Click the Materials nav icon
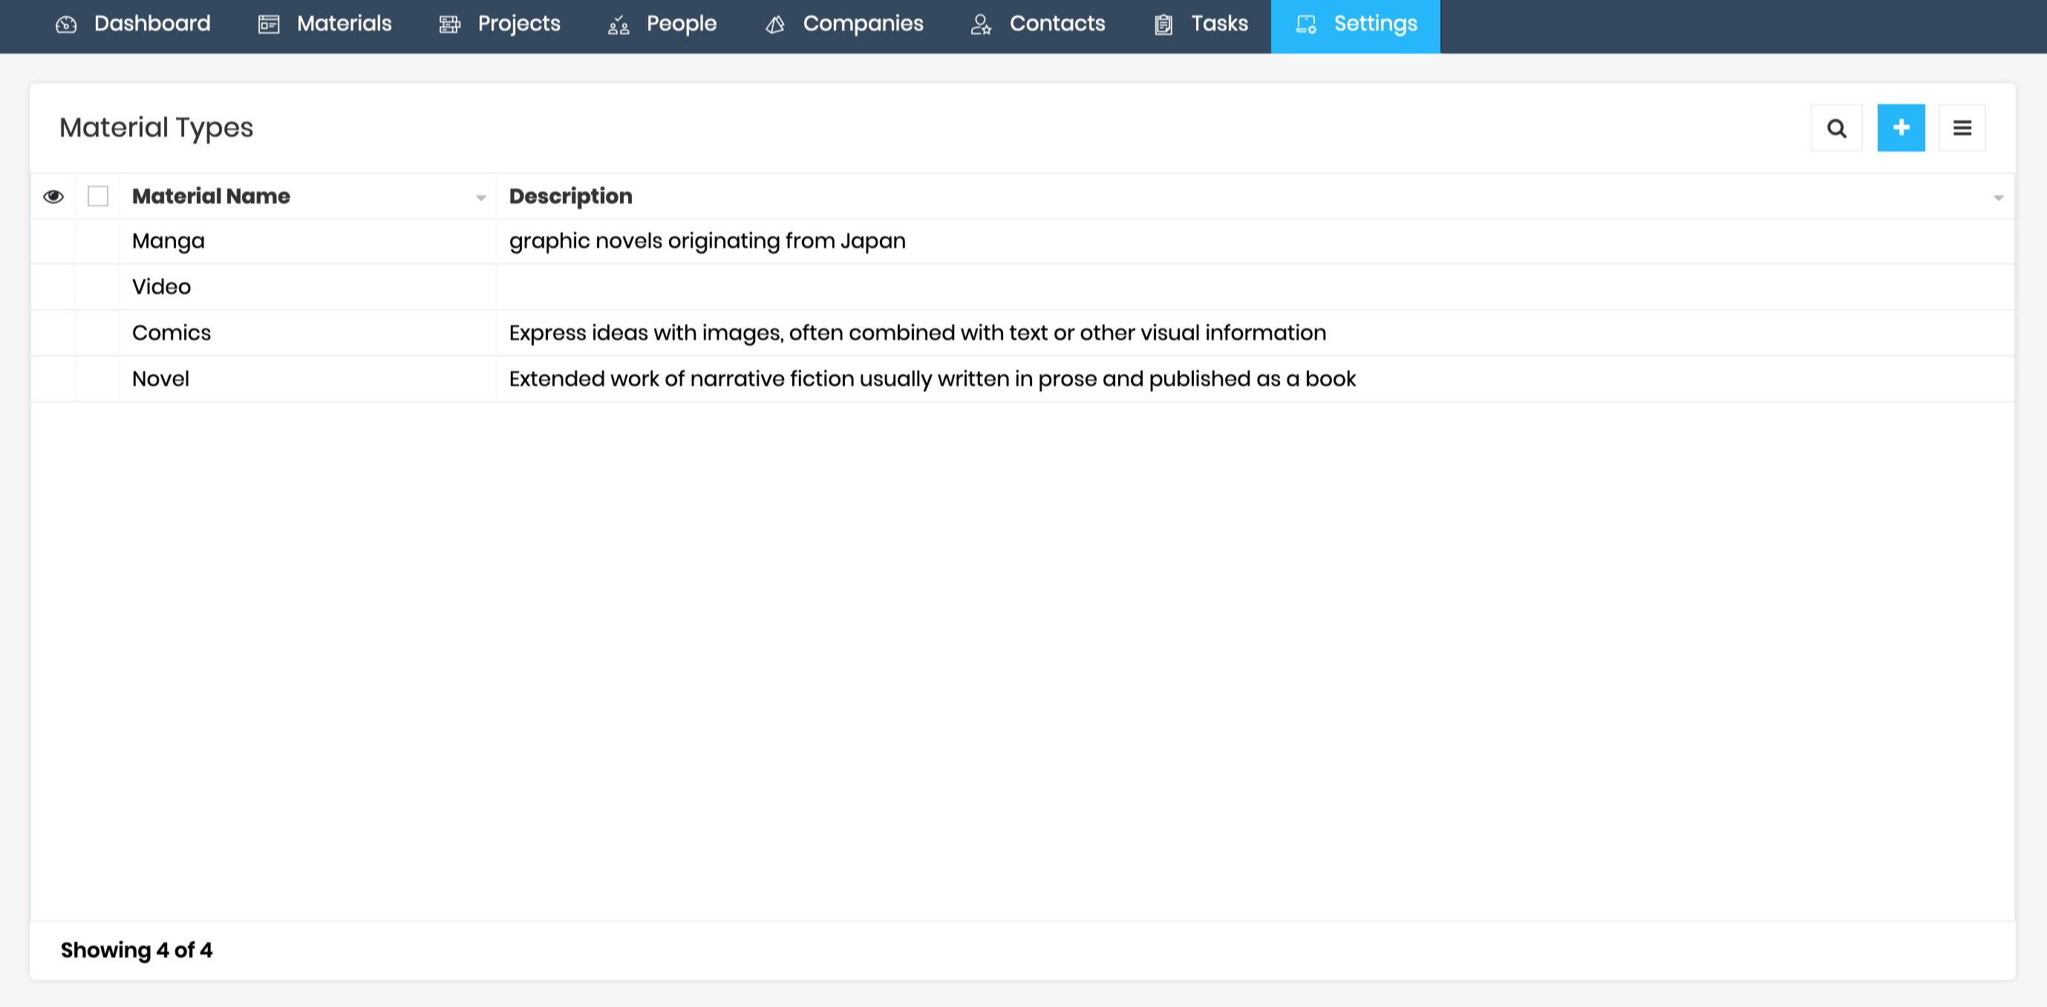Viewport: 2047px width, 1007px height. (x=269, y=24)
